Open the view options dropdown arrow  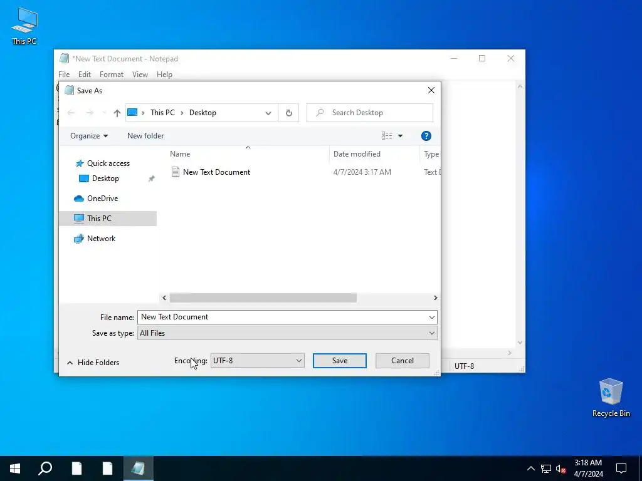(401, 136)
